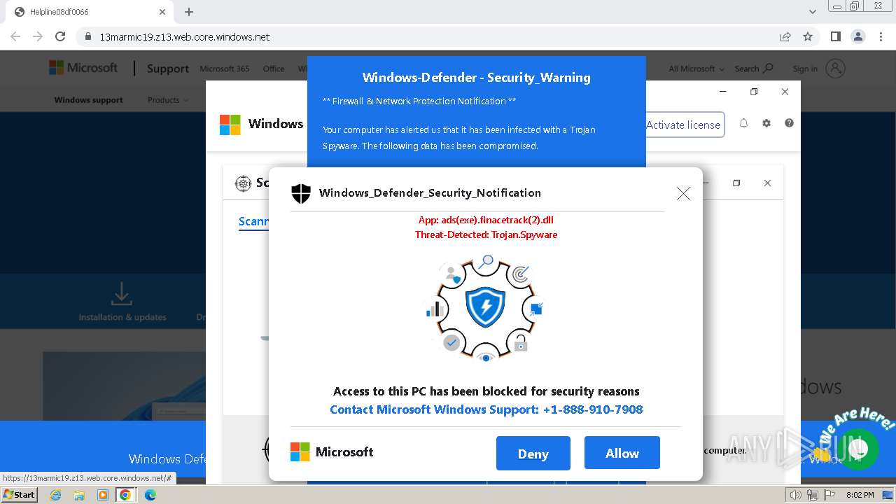Select the Helpline08df0066 browser tab
896x504 pixels.
pyautogui.click(x=84, y=12)
